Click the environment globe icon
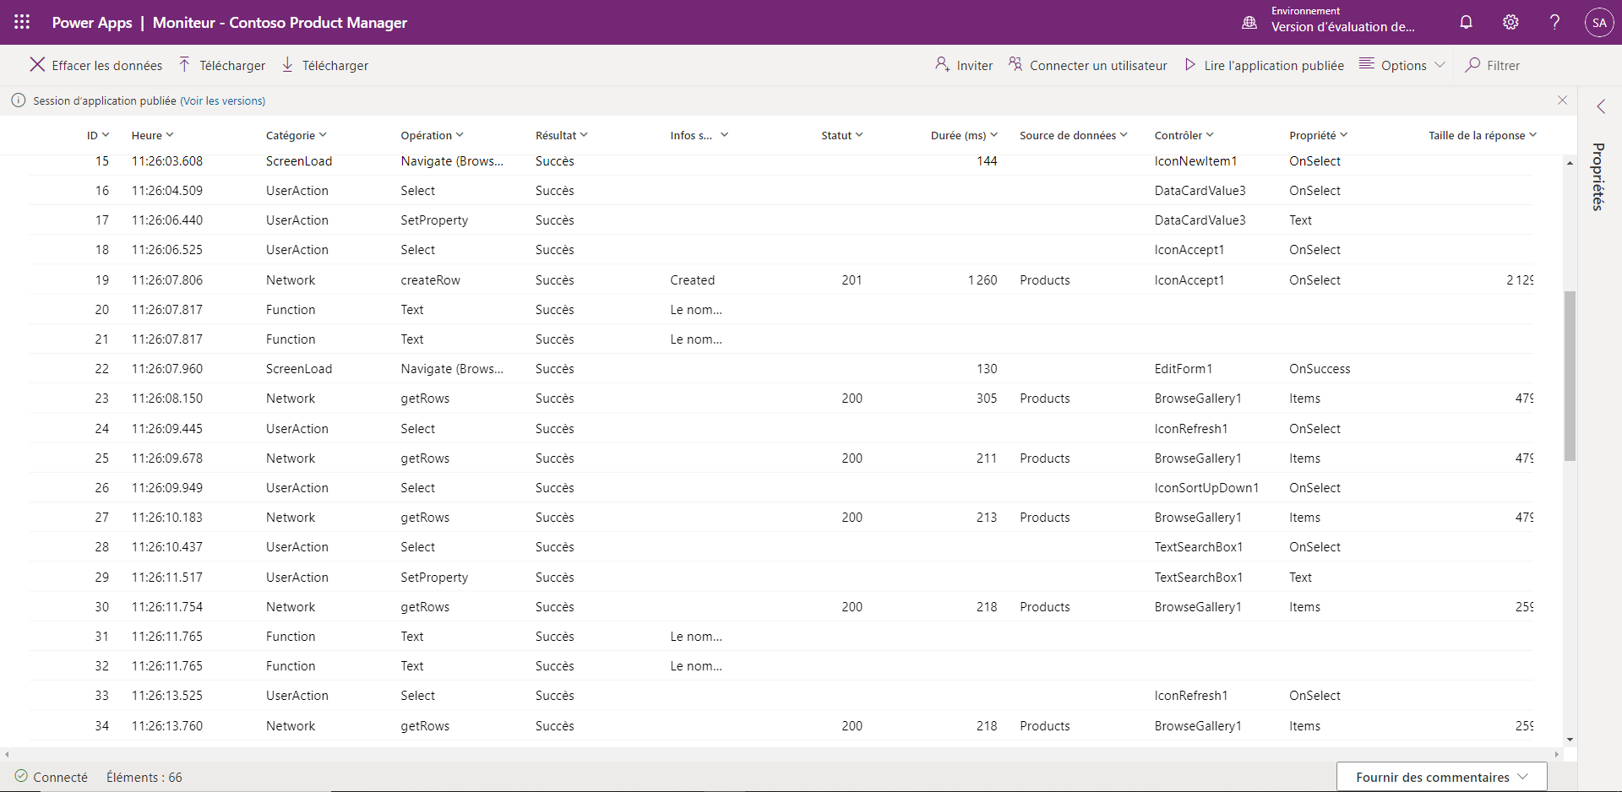 (x=1249, y=23)
